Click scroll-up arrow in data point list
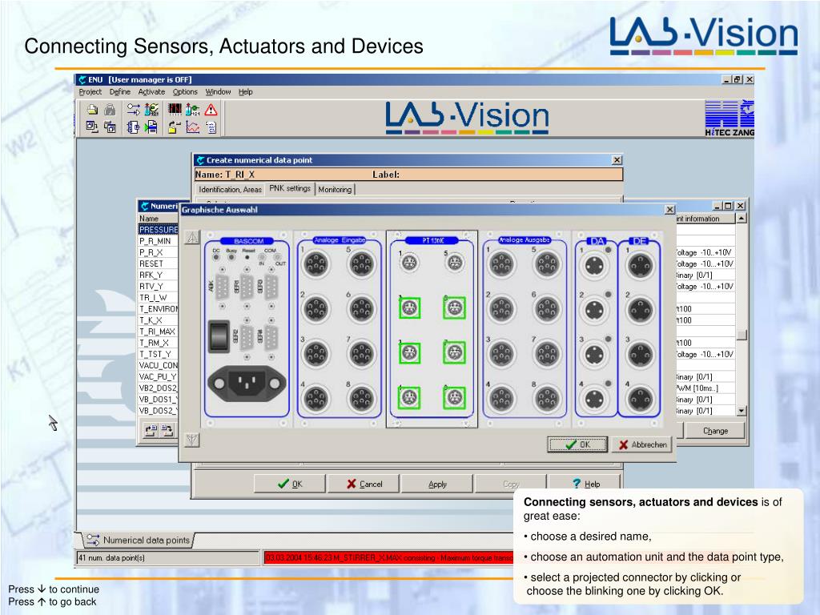The height and width of the screenshot is (615, 820). (742, 218)
